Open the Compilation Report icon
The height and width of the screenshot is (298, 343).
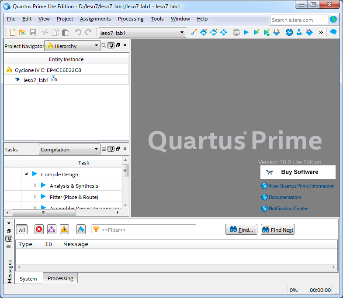point(277,33)
